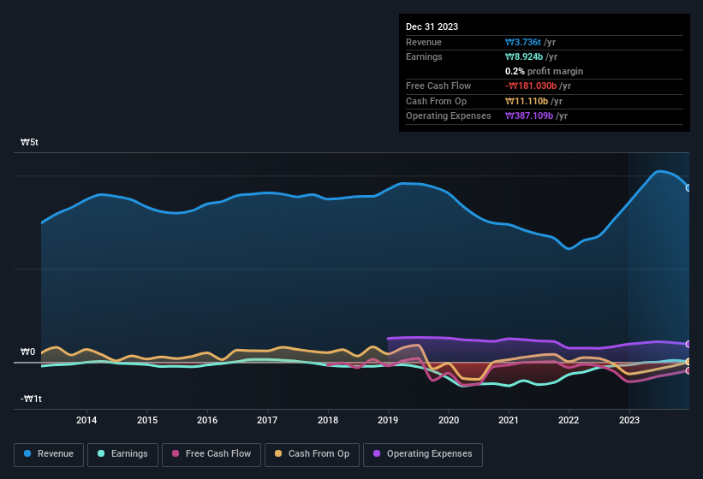Screen dimensions: 703x479
Task: Toggle the Cash From Op legend series
Action: pyautogui.click(x=312, y=454)
